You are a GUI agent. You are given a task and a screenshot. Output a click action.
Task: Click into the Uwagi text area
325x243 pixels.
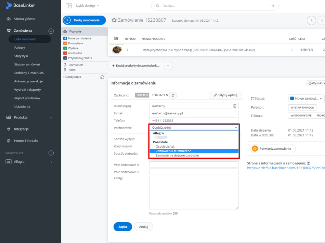[194, 193]
